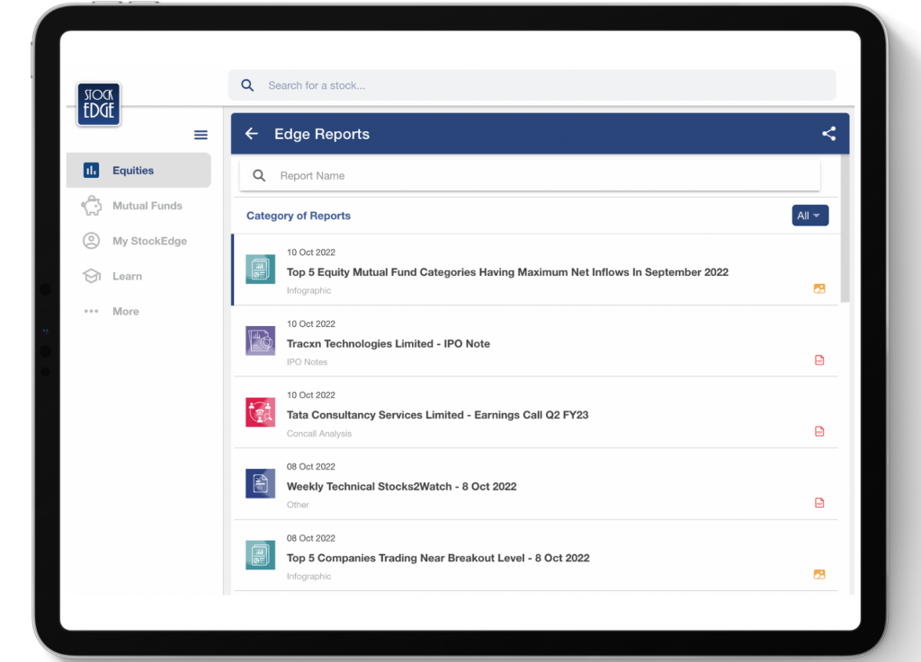Go back using the Edge Reports arrow

point(252,134)
